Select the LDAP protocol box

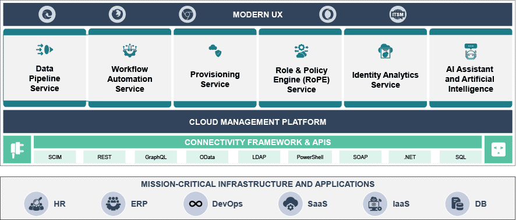tap(259, 157)
